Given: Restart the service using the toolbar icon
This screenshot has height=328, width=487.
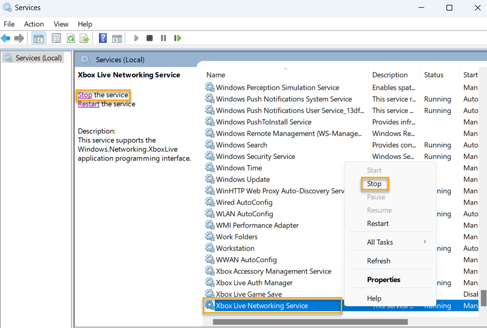Looking at the screenshot, I should tap(177, 38).
